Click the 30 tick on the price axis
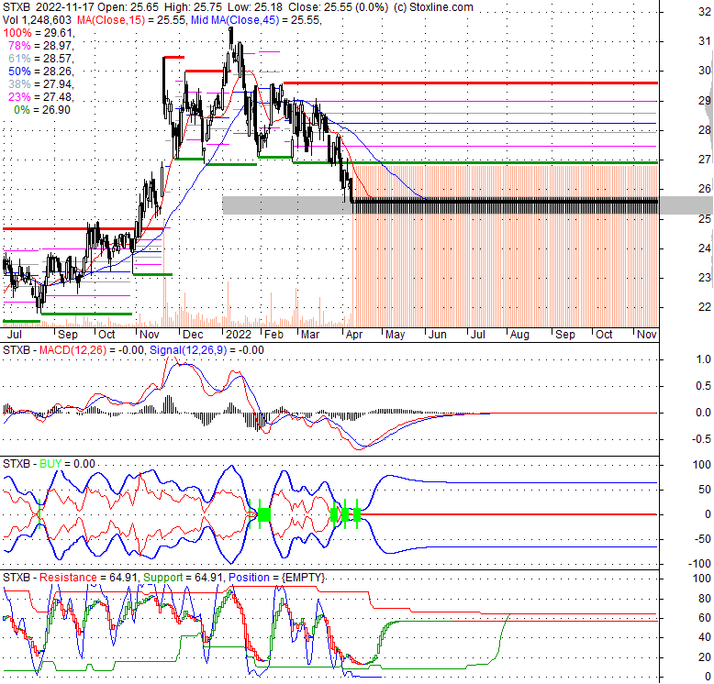This screenshot has width=714, height=684. click(705, 71)
